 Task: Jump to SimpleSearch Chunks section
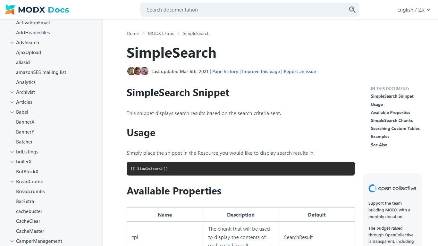click(x=392, y=121)
